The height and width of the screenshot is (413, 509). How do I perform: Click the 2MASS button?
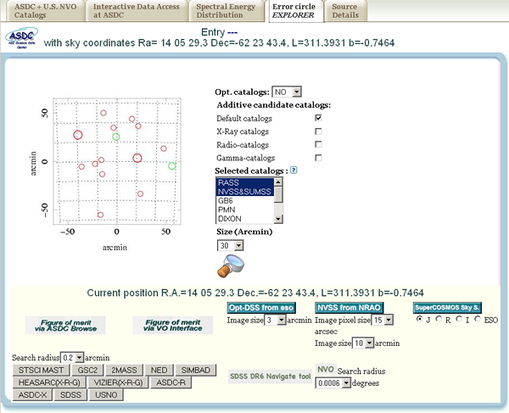tap(124, 371)
